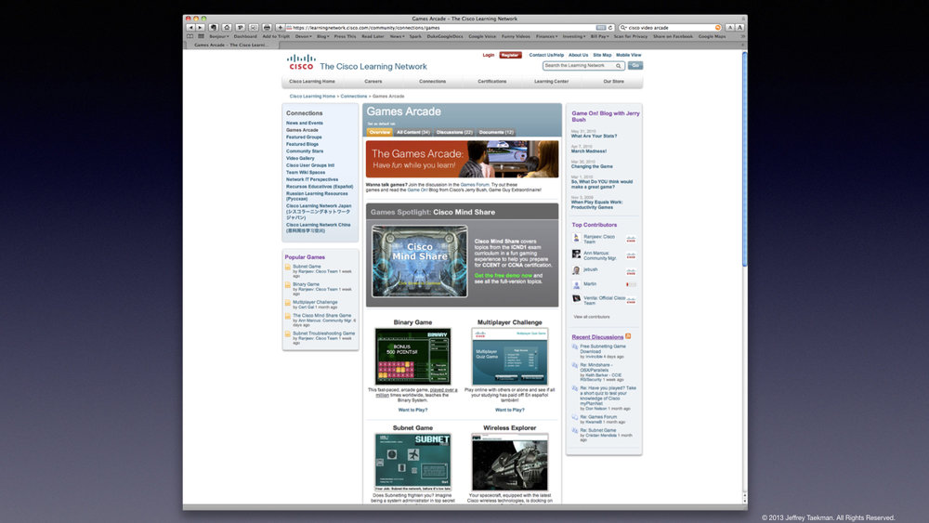Click document icon next to Binary Game in Popular Games
This screenshot has height=523, width=929.
coord(288,285)
